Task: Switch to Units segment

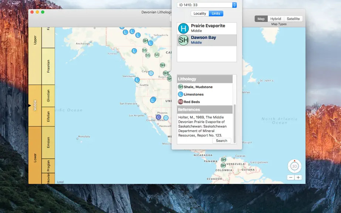Action: (x=216, y=13)
